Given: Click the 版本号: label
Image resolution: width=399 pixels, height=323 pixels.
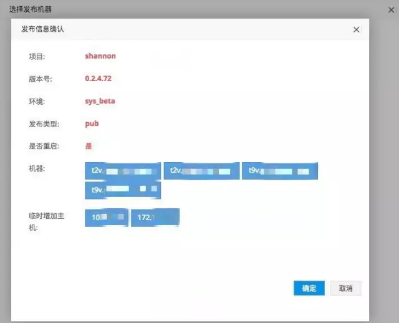Looking at the screenshot, I should click(x=41, y=79).
